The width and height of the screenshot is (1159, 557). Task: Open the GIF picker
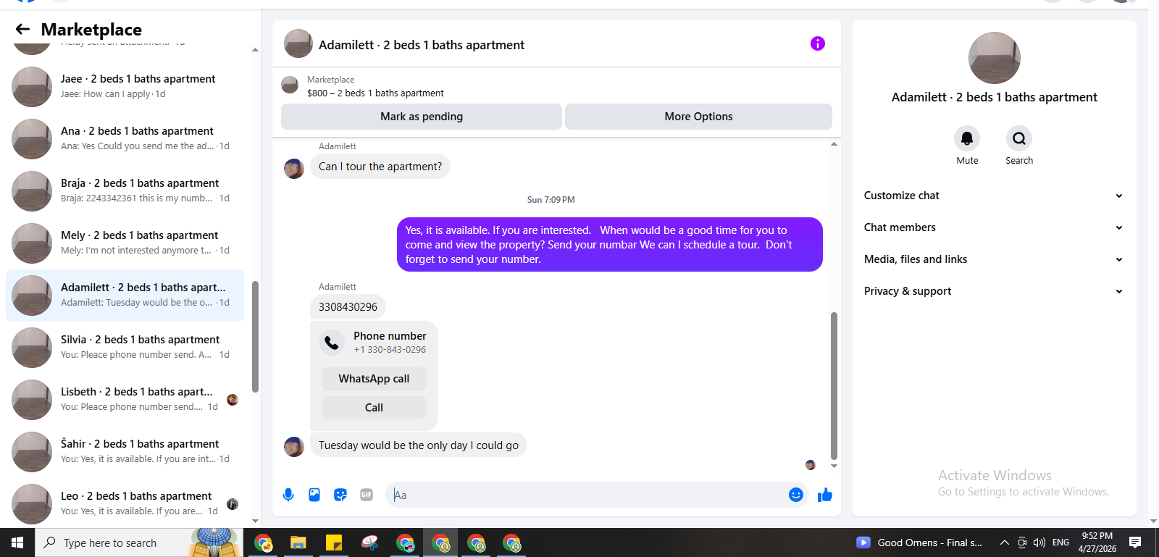(x=367, y=495)
